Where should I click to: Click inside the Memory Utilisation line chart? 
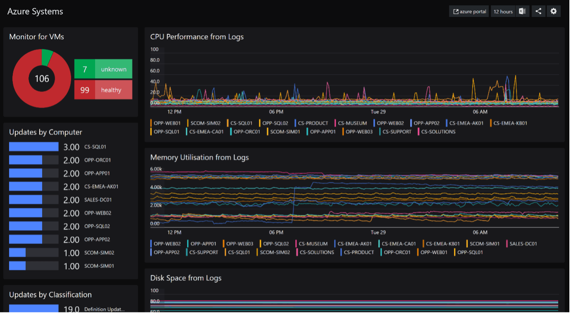(354, 197)
